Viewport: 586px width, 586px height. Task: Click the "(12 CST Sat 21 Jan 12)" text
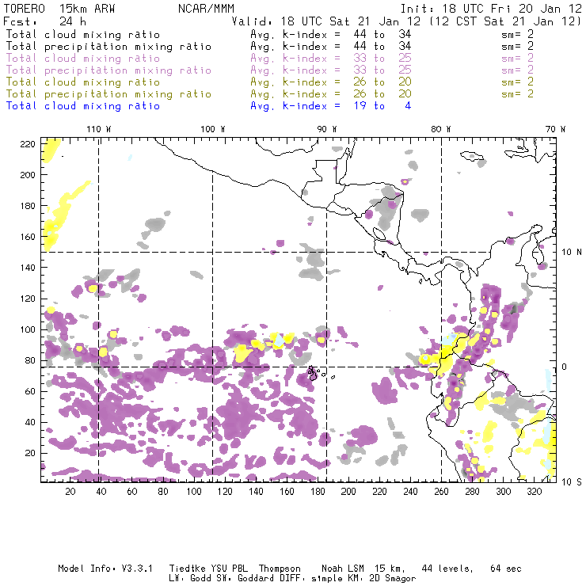pyautogui.click(x=504, y=21)
